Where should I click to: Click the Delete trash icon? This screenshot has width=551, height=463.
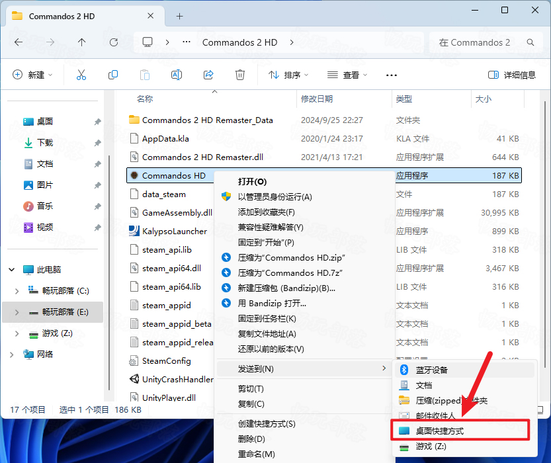click(x=240, y=75)
